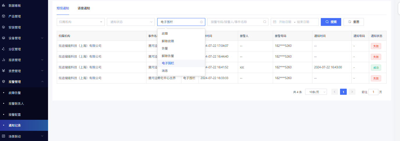Click the 分区管理 sidebar icon
The width and height of the screenshot is (400, 141).
coord(3,49)
